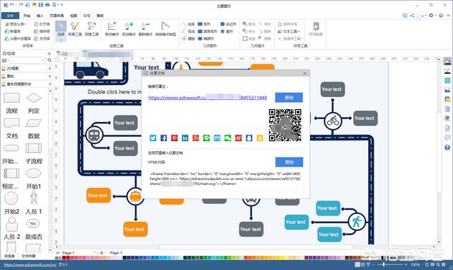Copy the share link with top blue button
This screenshot has height=270, width=453.
tap(289, 98)
